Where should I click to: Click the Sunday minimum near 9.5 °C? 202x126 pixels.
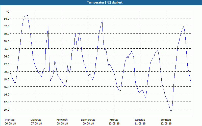(171, 111)
